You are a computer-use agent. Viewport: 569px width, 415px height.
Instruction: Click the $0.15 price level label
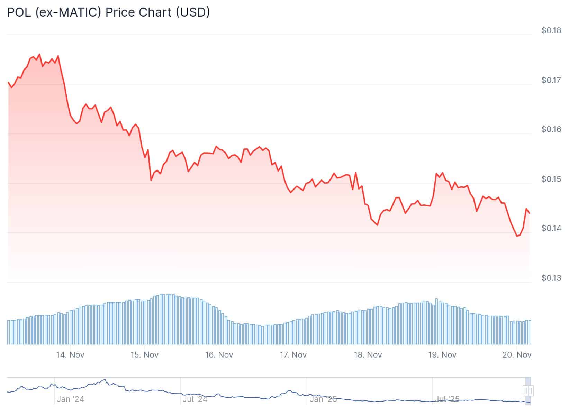coord(551,179)
